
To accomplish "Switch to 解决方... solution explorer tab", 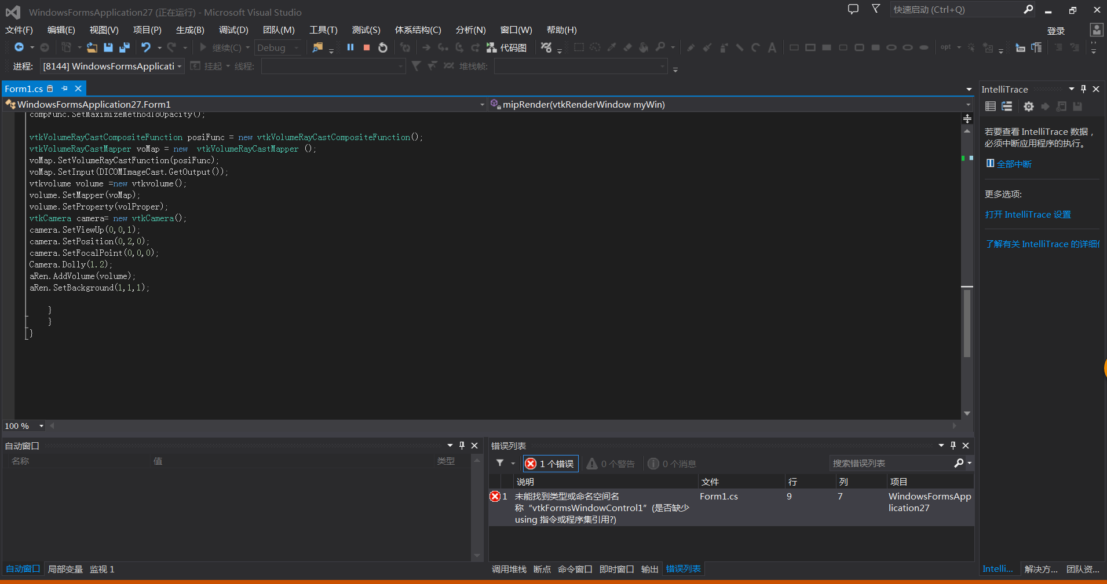I will pos(1040,569).
